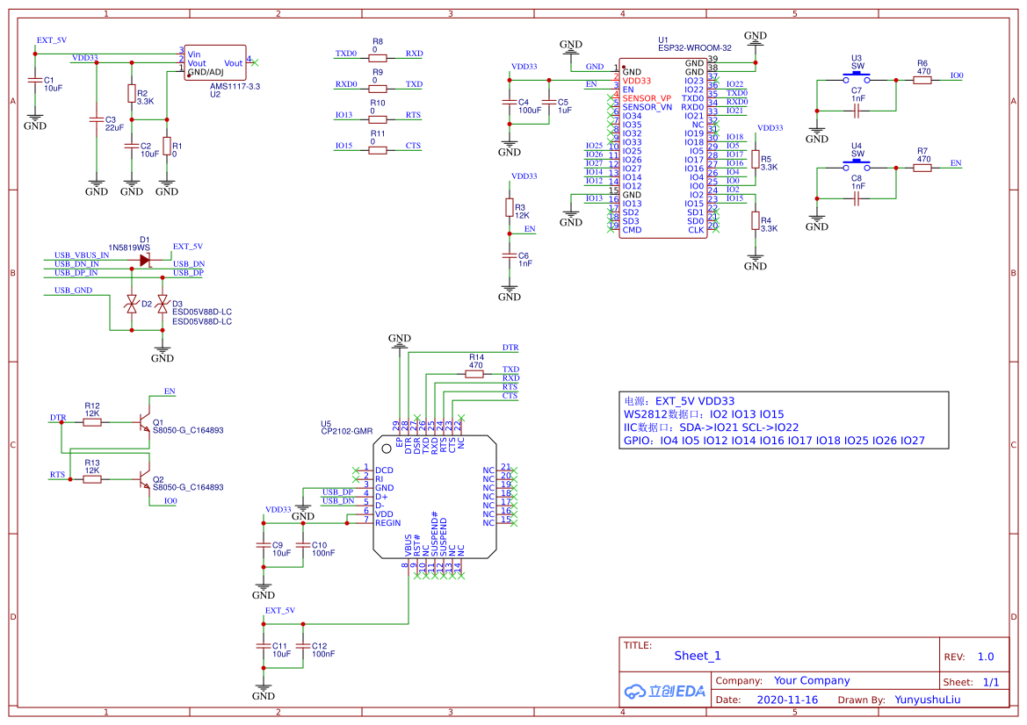Viewport: 1027px width, 725px height.
Task: Click pull-down resistor R4 symbol
Action: pos(756,220)
